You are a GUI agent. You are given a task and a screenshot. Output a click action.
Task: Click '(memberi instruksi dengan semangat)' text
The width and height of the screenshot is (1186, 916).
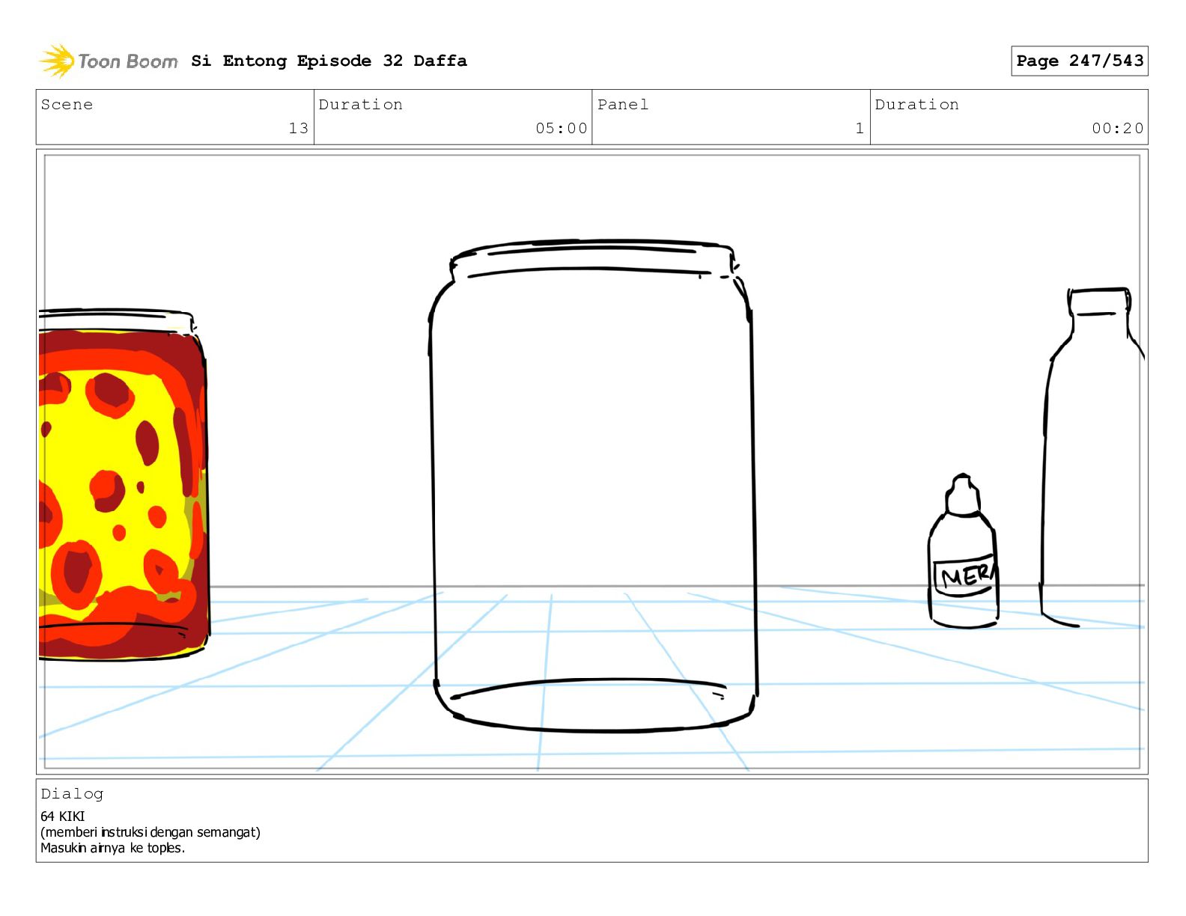click(x=150, y=832)
